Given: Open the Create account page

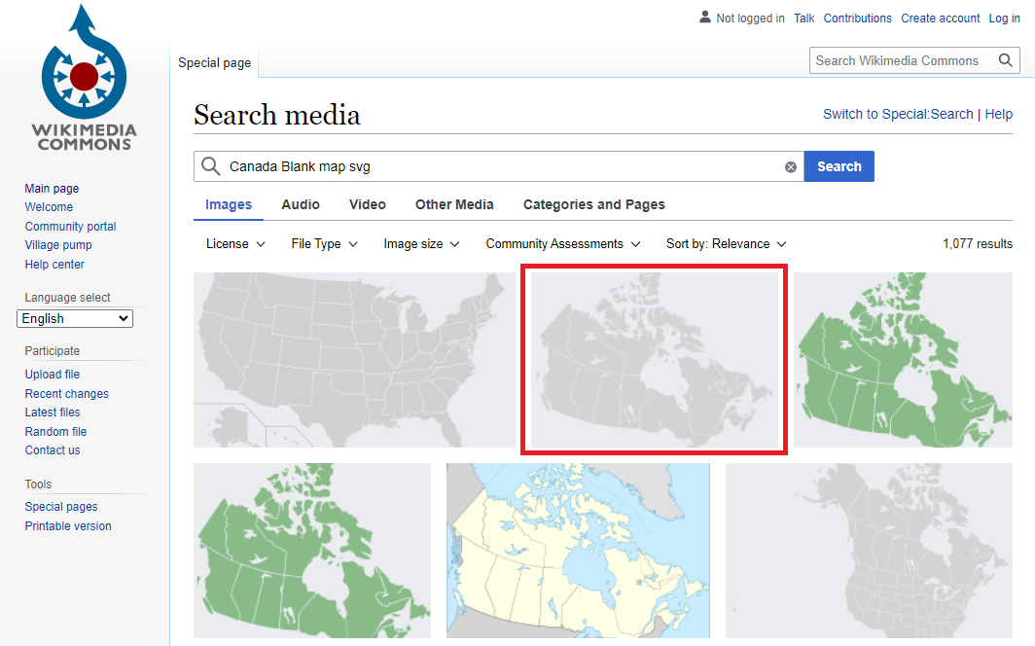Looking at the screenshot, I should pos(940,18).
